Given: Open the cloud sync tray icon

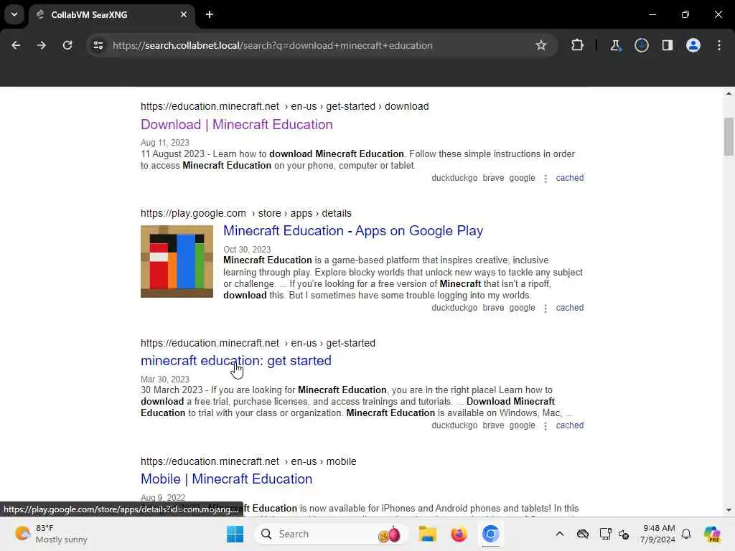Looking at the screenshot, I should (583, 534).
